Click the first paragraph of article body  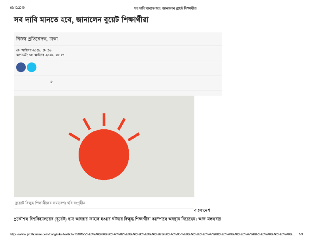[x=117, y=219]
